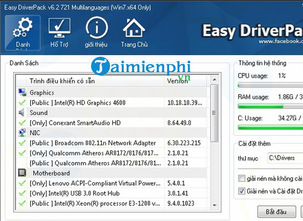Click version 10.18.10.39... cell
The height and width of the screenshot is (221, 303).
[185, 102]
